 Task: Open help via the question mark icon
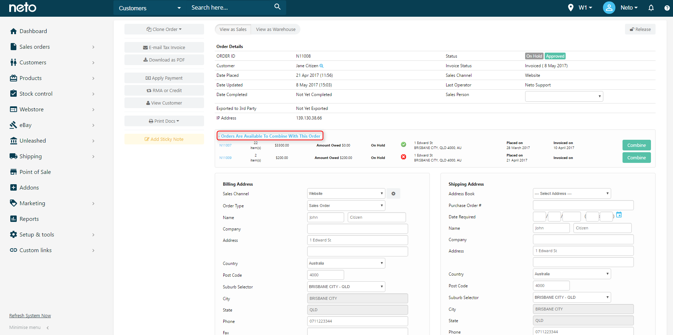[x=668, y=7]
